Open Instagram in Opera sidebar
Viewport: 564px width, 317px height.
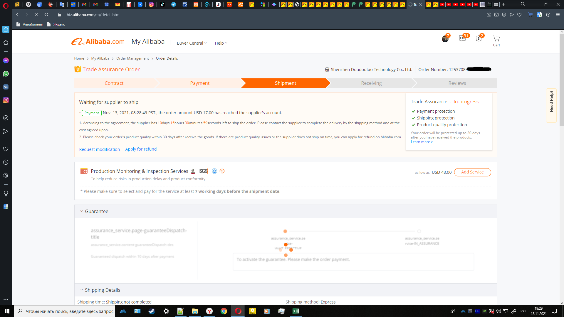(x=6, y=100)
